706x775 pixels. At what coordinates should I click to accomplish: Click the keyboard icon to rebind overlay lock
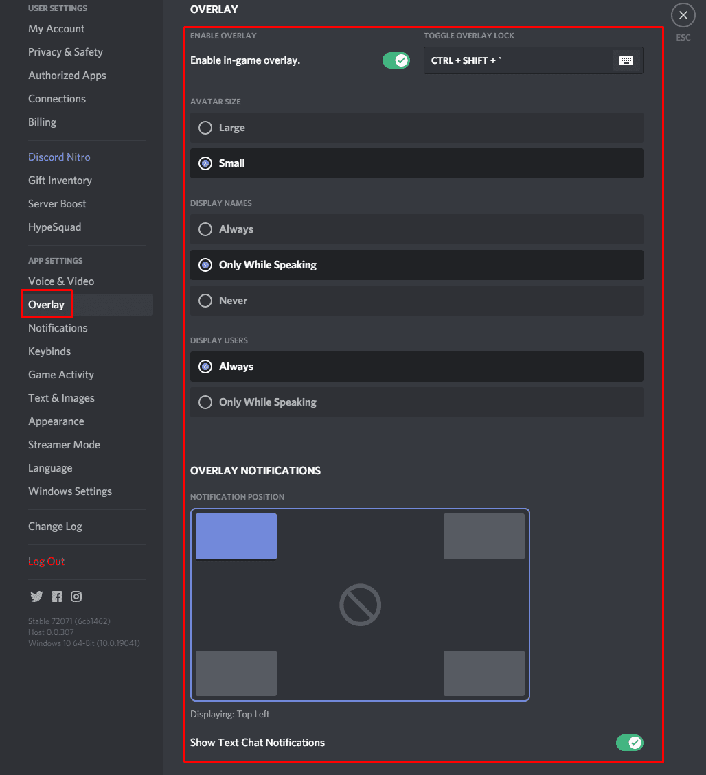pos(626,60)
